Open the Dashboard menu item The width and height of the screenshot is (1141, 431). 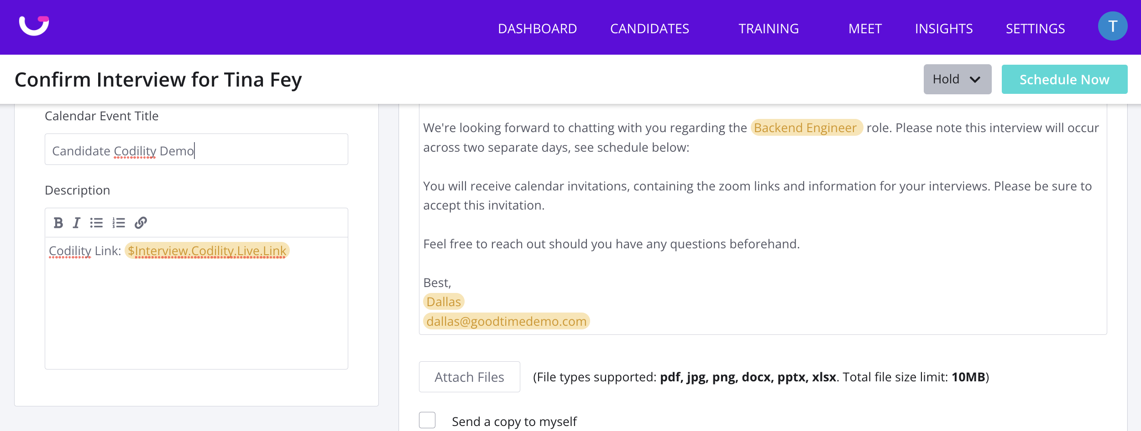pyautogui.click(x=537, y=29)
